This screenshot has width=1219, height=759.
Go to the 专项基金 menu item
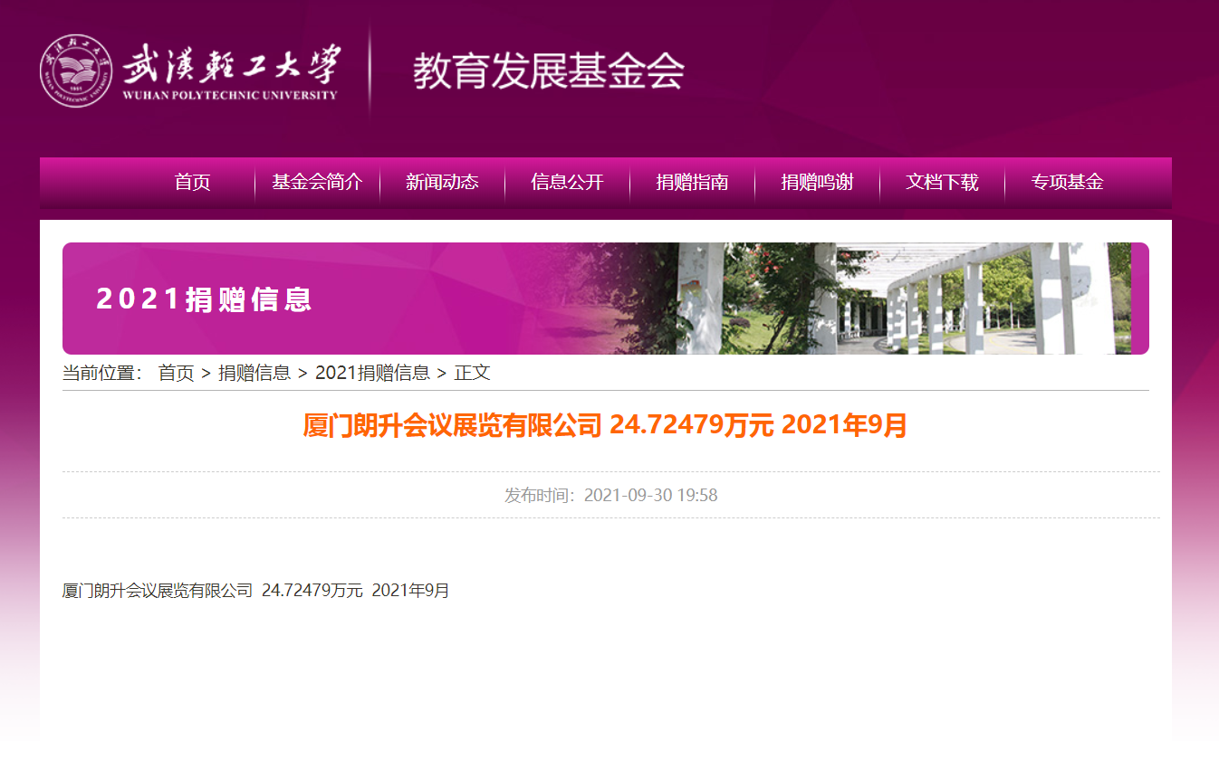coord(1067,182)
